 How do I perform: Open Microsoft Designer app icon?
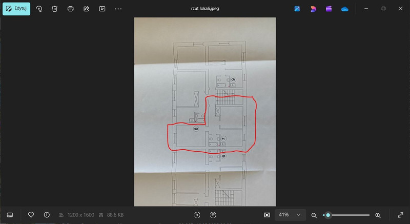tap(313, 9)
